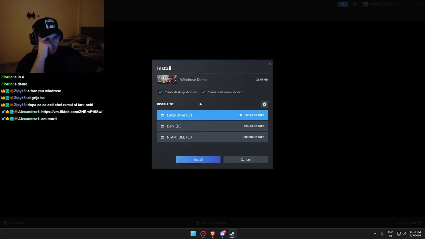Open Friends & Chat in Steam window
The width and height of the screenshot is (425, 239).
[410, 223]
